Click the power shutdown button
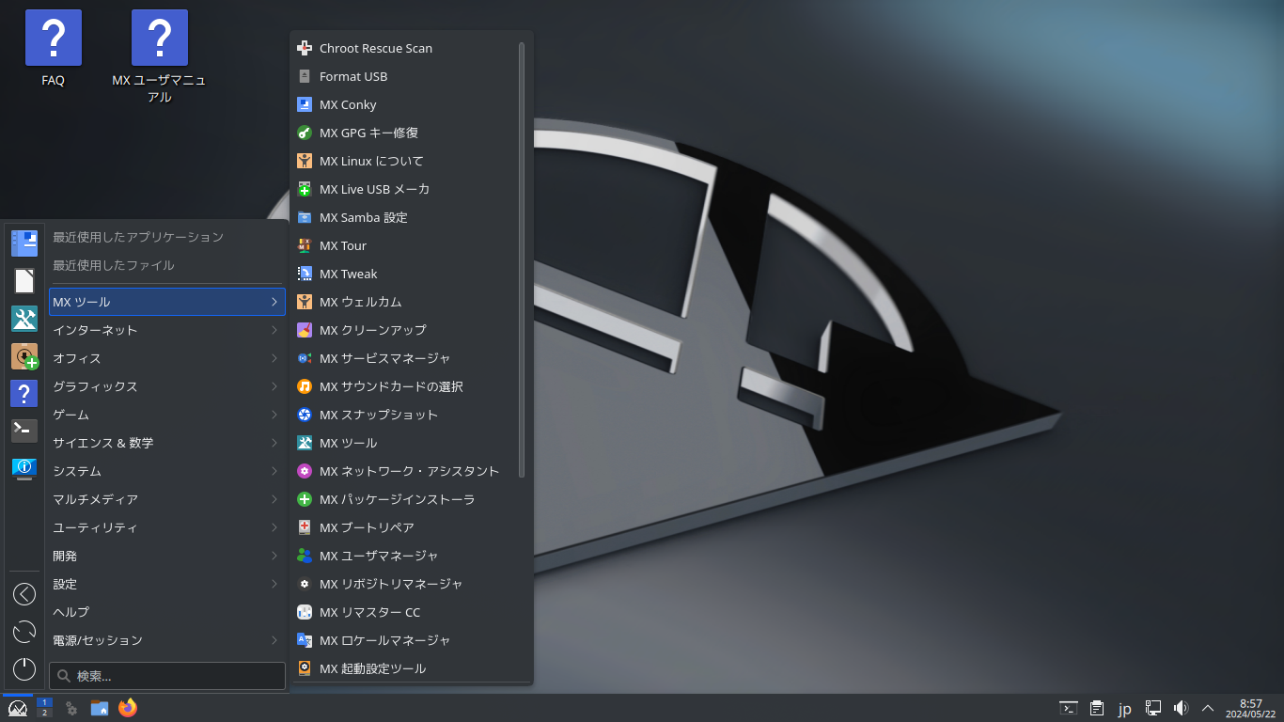1284x722 pixels. [x=24, y=669]
